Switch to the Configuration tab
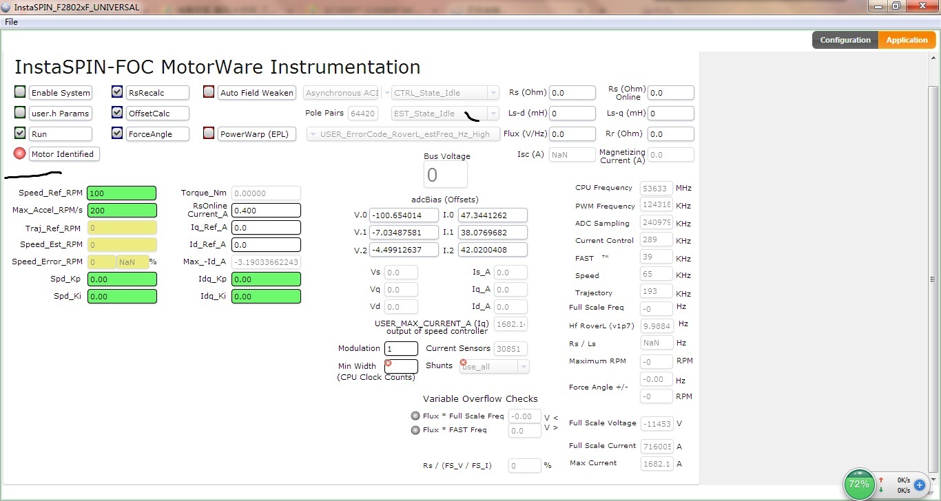 coord(845,40)
